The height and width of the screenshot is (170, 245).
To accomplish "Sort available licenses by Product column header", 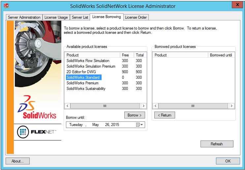I will (x=92, y=55).
